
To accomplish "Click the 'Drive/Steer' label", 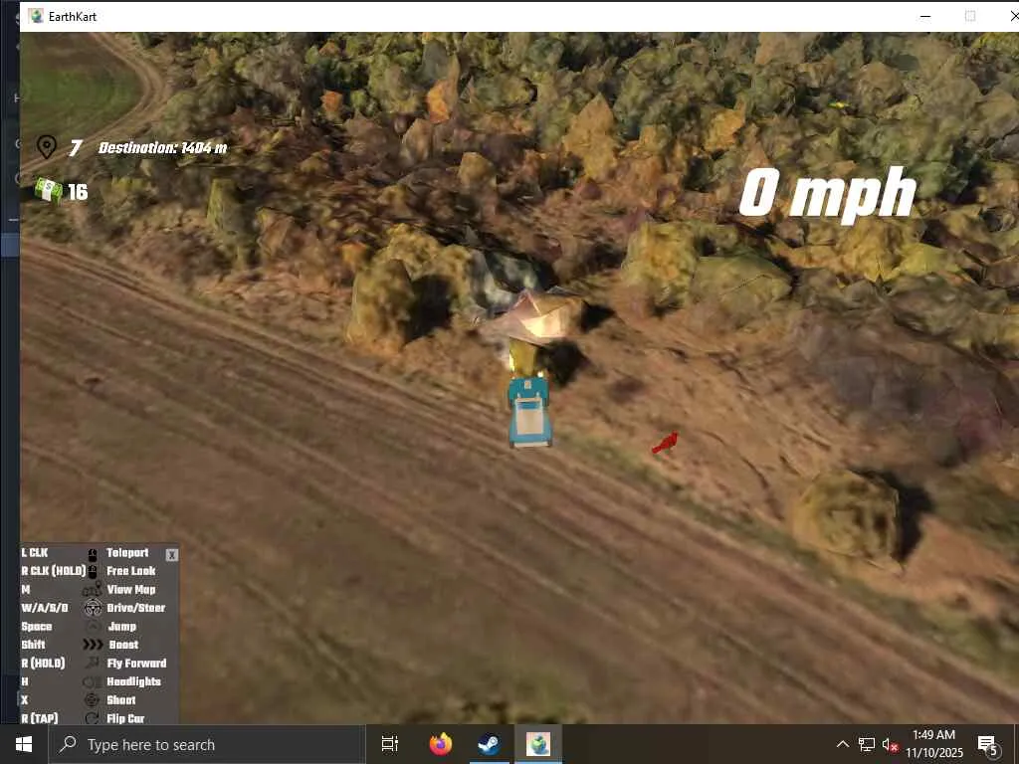I will click(x=135, y=608).
